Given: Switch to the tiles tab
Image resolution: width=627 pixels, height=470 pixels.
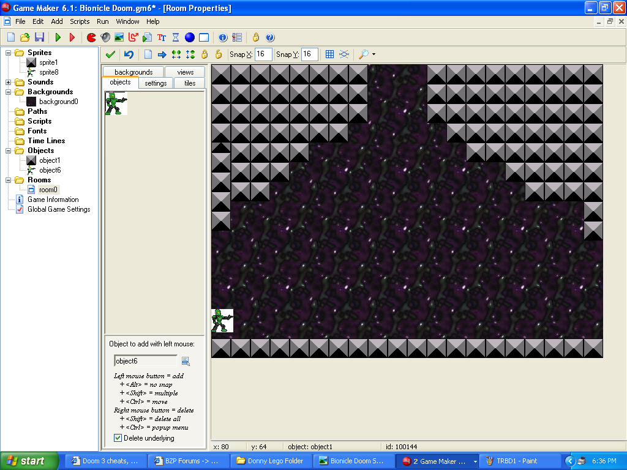Looking at the screenshot, I should (x=190, y=83).
